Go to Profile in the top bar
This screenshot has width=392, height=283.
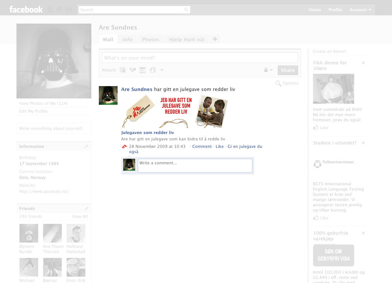point(335,10)
